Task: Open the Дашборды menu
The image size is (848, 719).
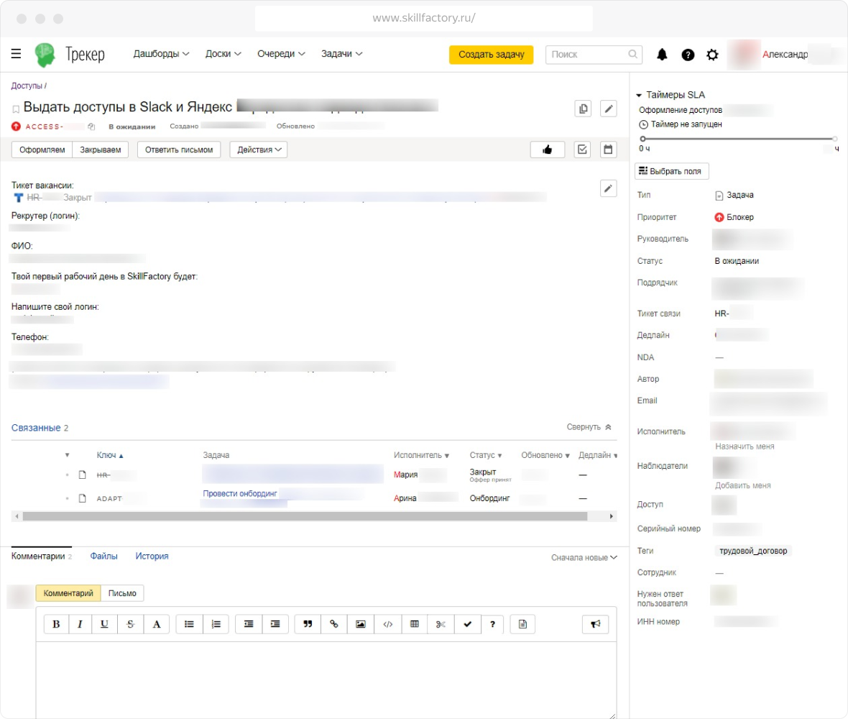Action: pyautogui.click(x=161, y=54)
